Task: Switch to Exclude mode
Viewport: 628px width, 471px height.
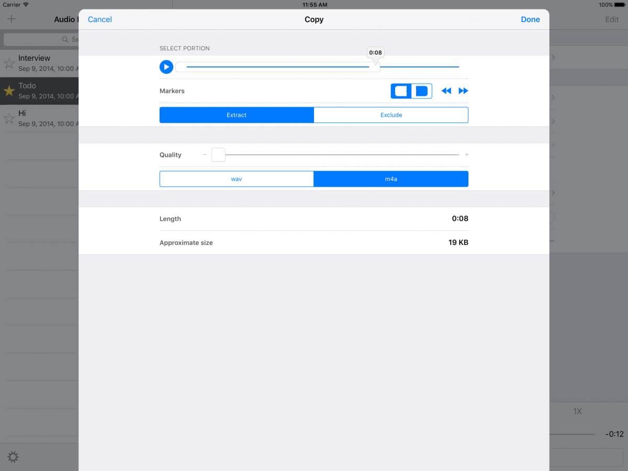Action: point(391,115)
